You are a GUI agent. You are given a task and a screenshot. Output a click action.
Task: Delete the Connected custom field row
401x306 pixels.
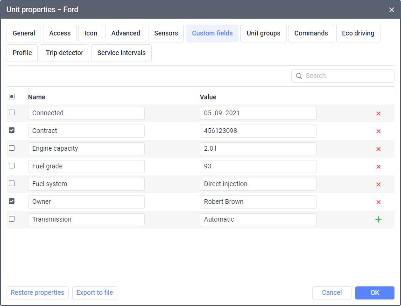click(378, 113)
